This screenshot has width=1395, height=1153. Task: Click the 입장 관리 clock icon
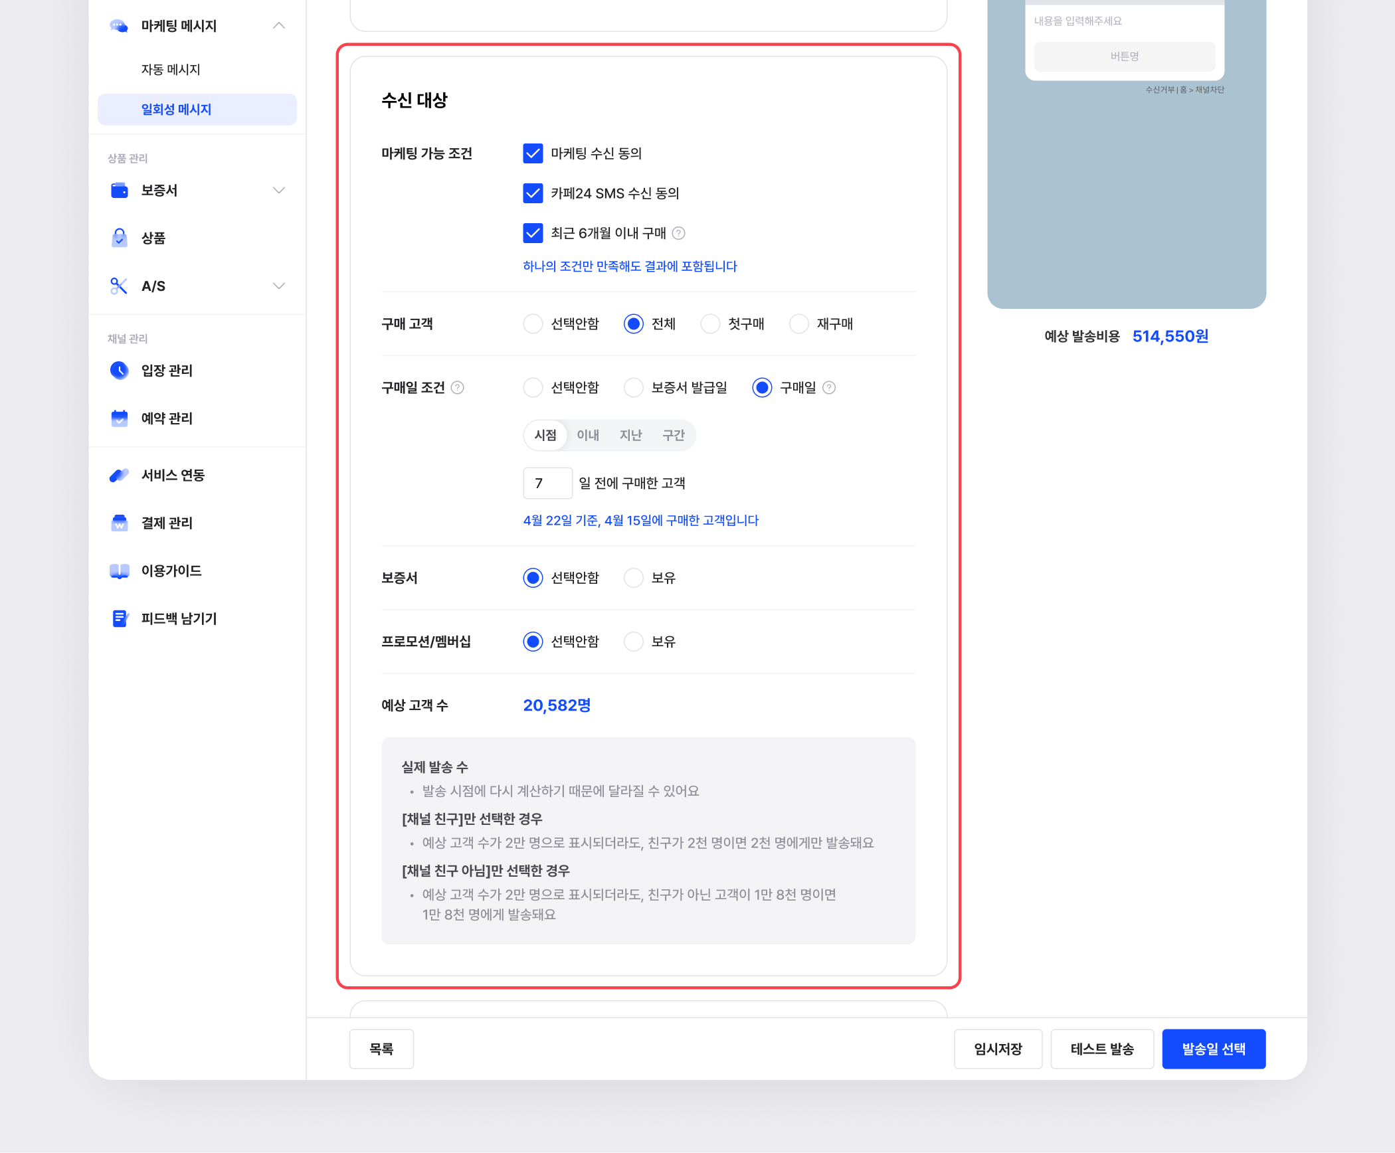click(119, 370)
